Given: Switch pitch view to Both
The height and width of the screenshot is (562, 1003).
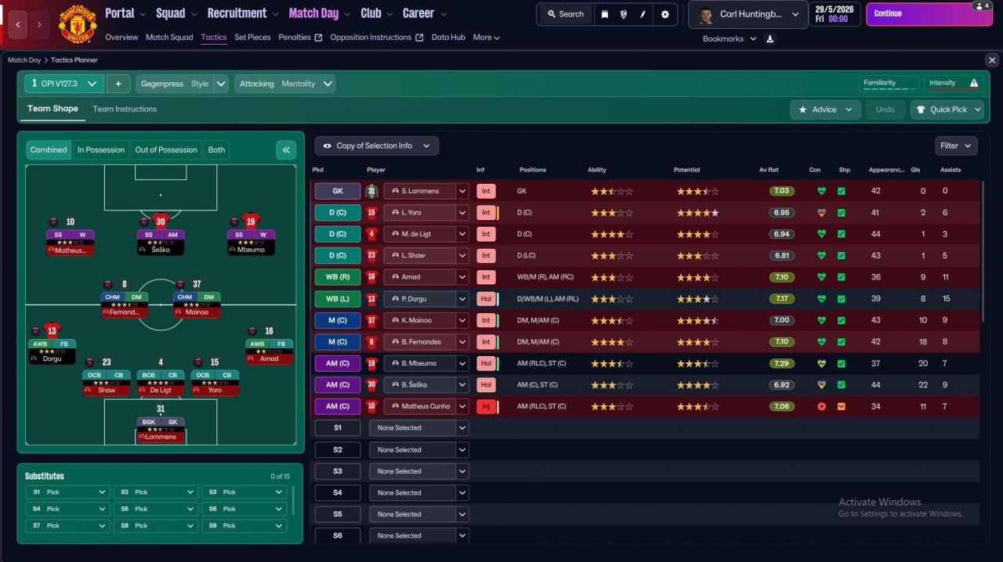Looking at the screenshot, I should pos(216,150).
